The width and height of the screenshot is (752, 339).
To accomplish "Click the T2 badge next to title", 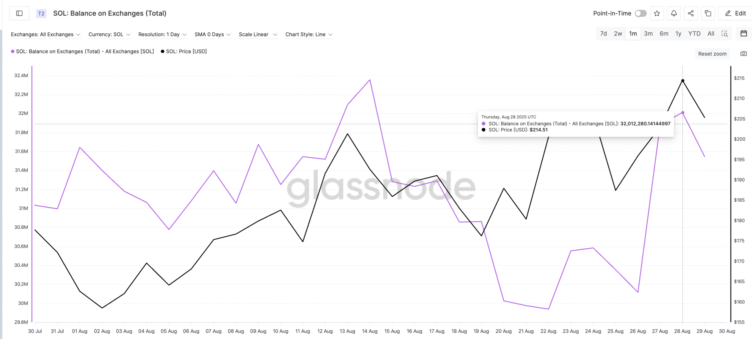I will [41, 13].
